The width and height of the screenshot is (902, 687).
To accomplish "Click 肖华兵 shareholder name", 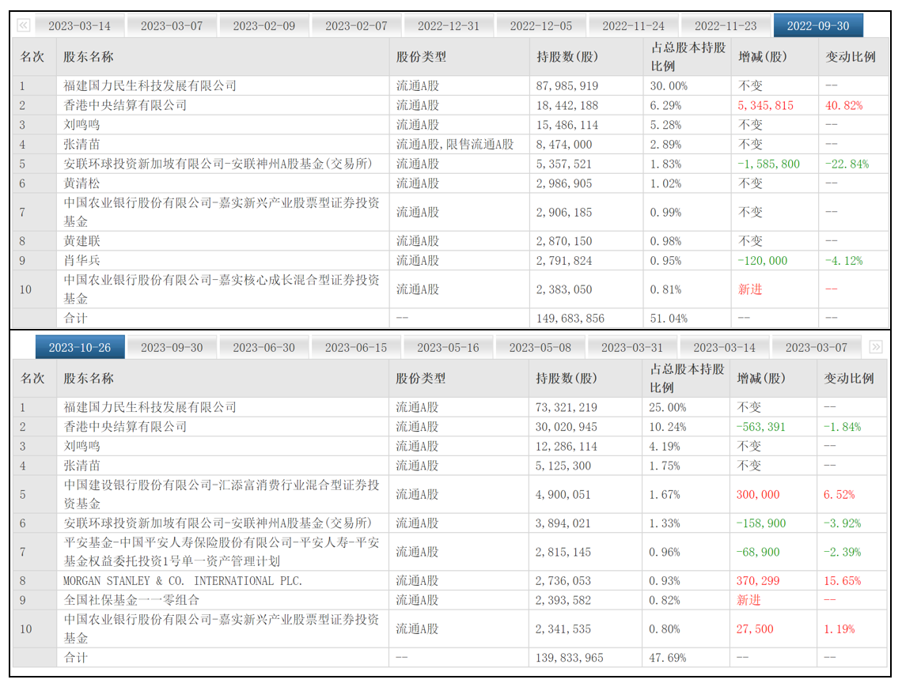I will point(81,260).
